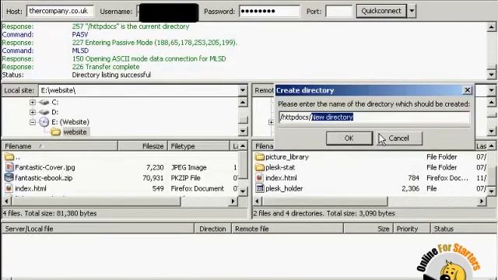Open the Local site path dropdown
Image resolution: width=498 pixels, height=280 pixels.
point(243,90)
